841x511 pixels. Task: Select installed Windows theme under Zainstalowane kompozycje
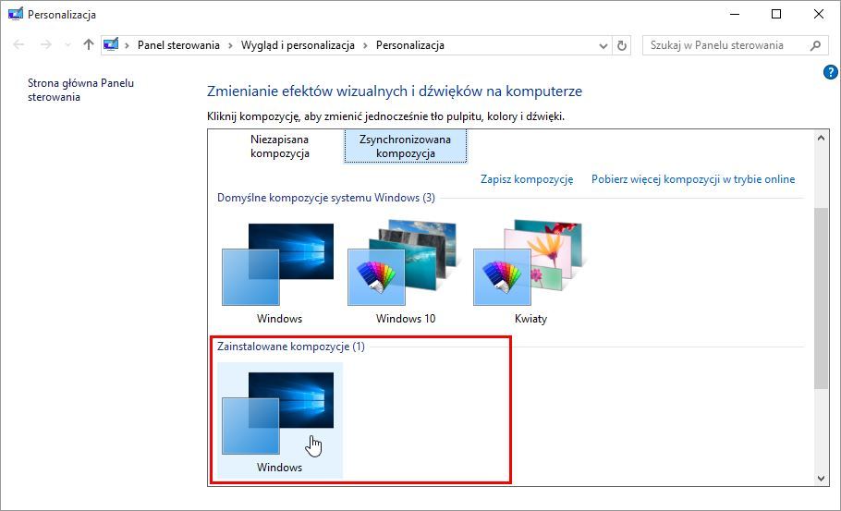279,420
